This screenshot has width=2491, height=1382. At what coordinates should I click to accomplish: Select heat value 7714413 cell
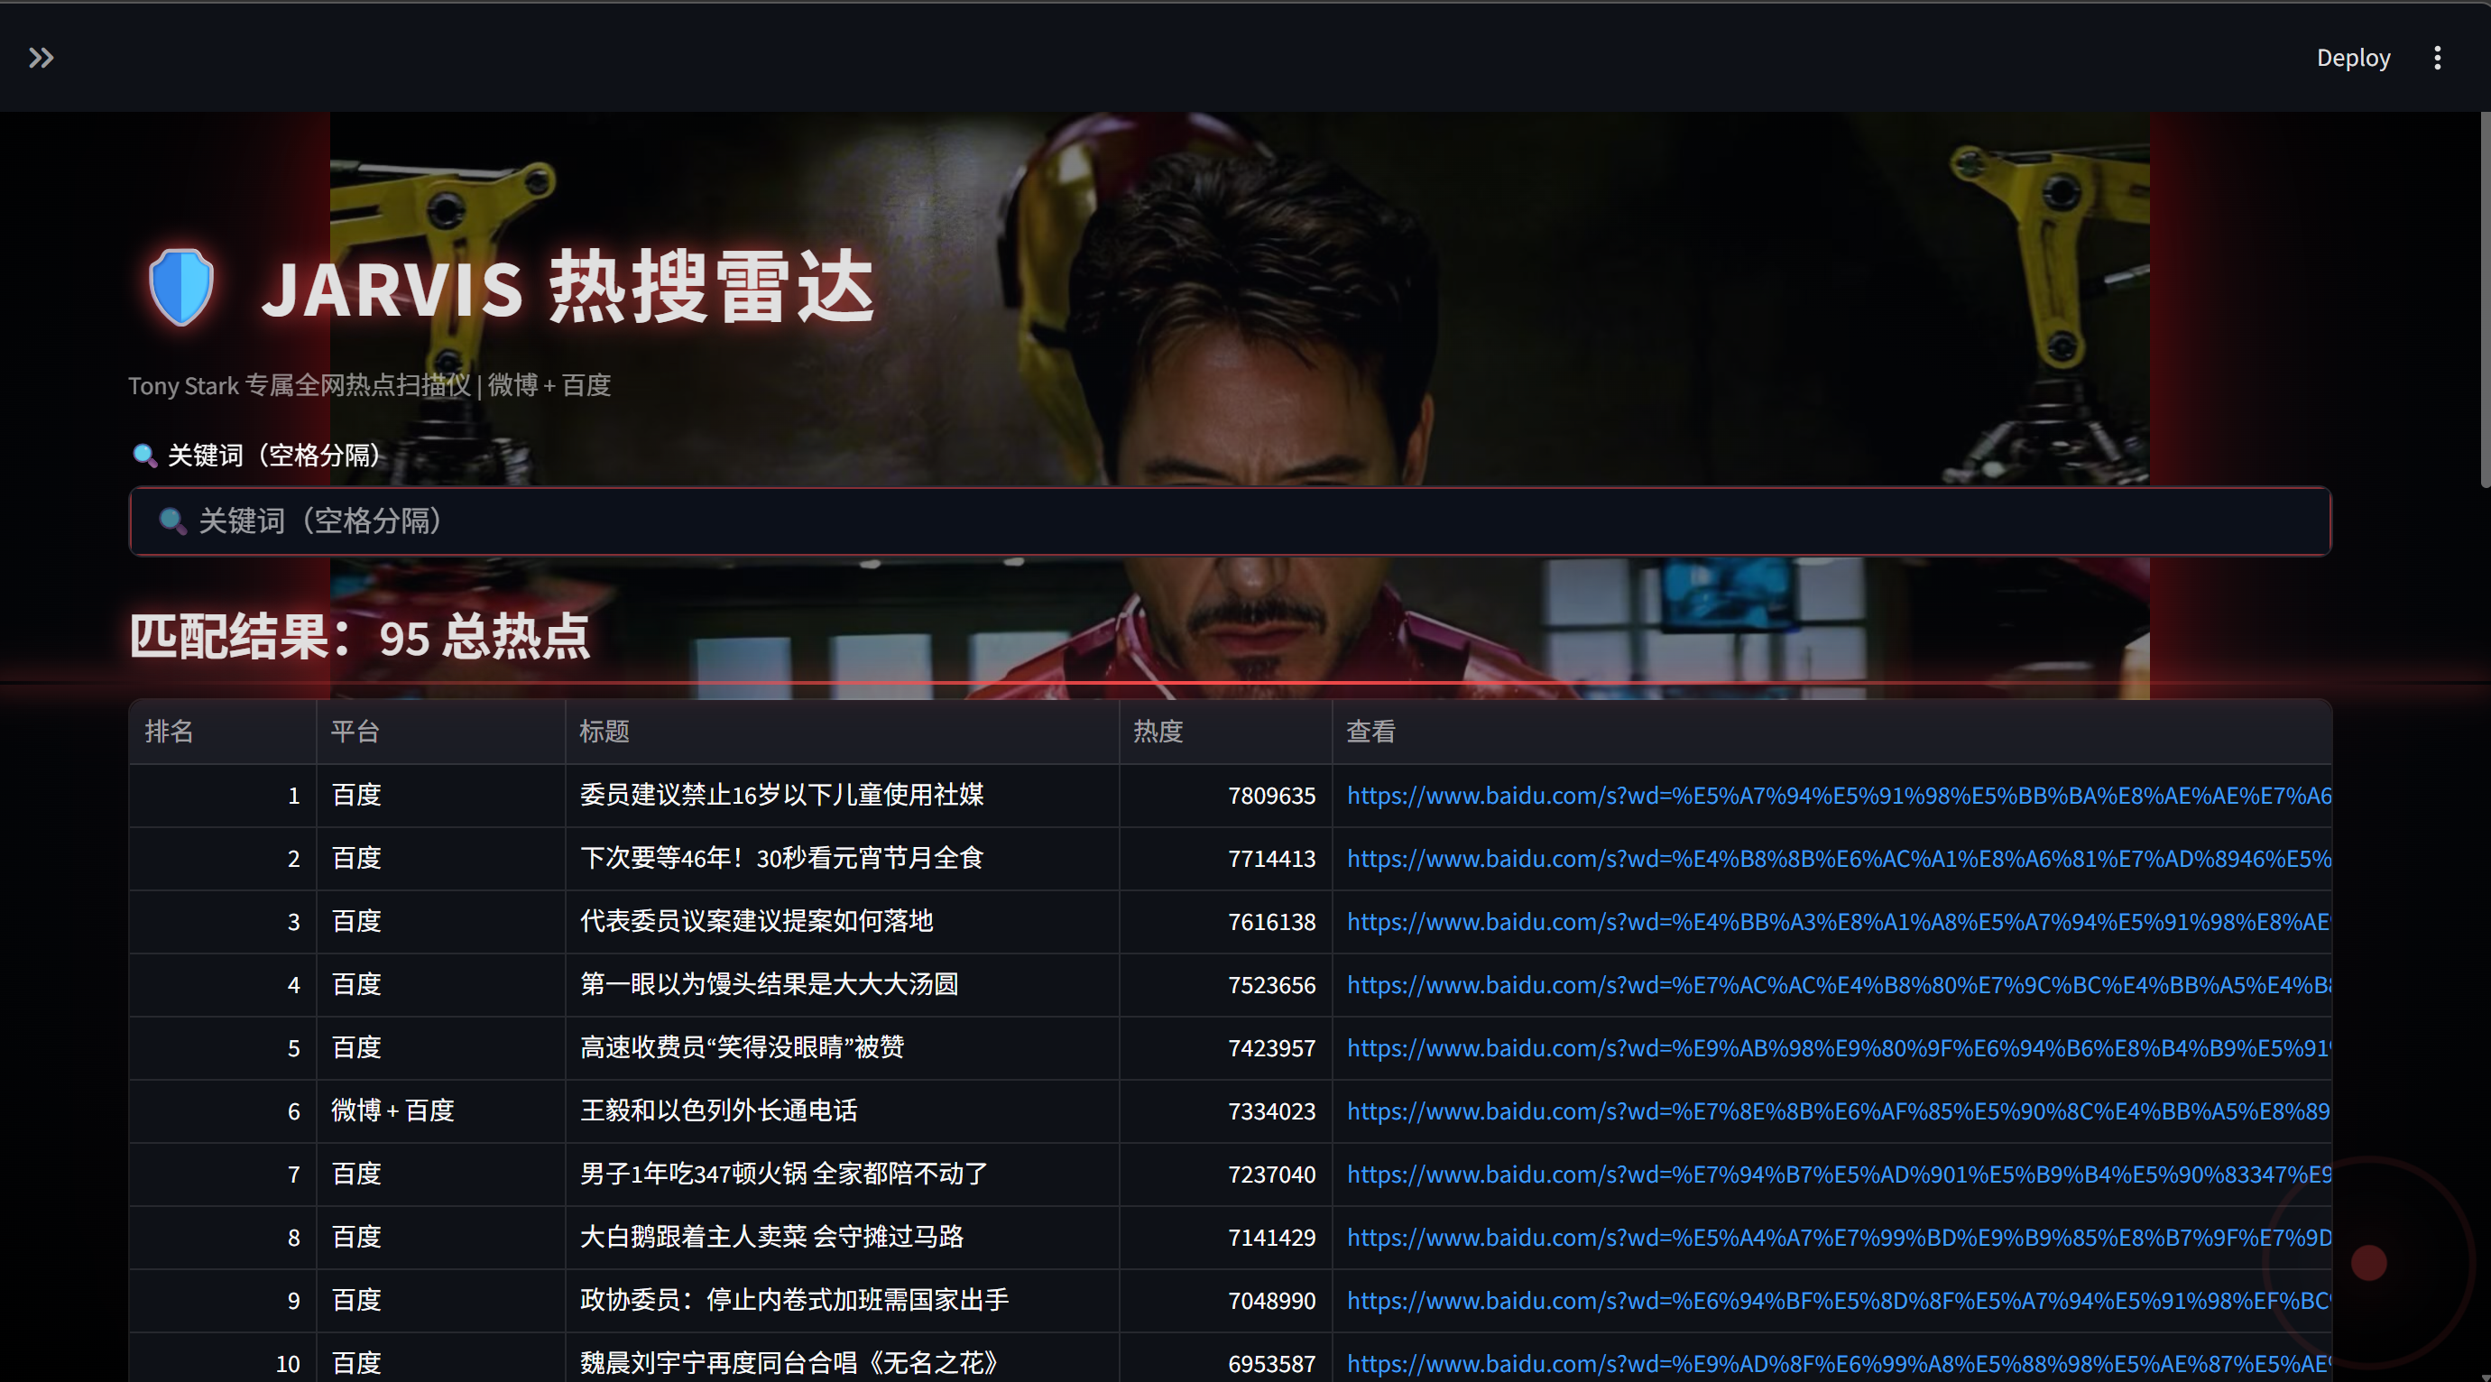click(1270, 859)
